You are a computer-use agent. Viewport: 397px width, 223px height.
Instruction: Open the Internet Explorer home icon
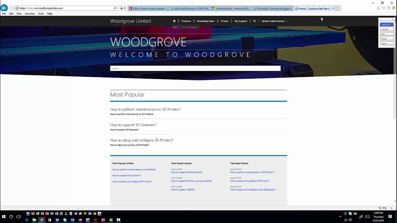(x=378, y=8)
